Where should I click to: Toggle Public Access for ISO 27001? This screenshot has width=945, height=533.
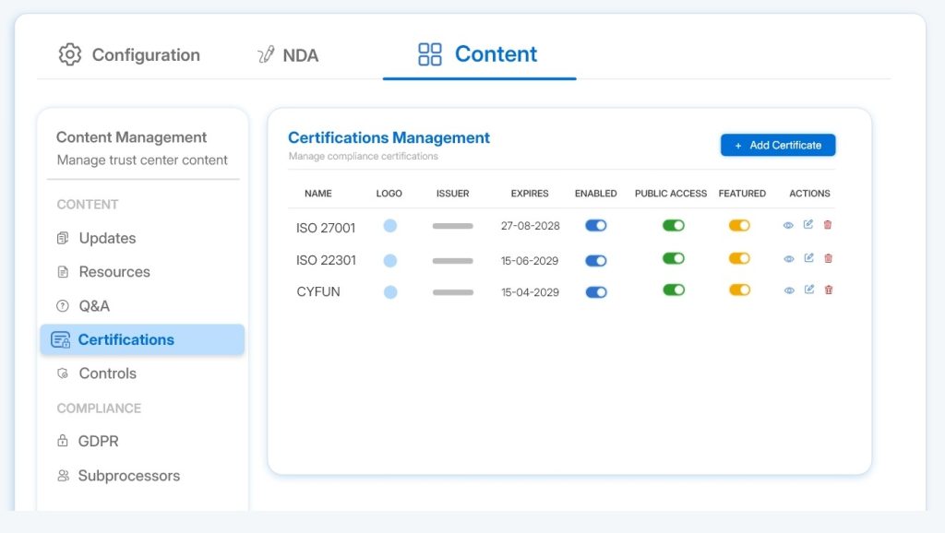tap(673, 225)
